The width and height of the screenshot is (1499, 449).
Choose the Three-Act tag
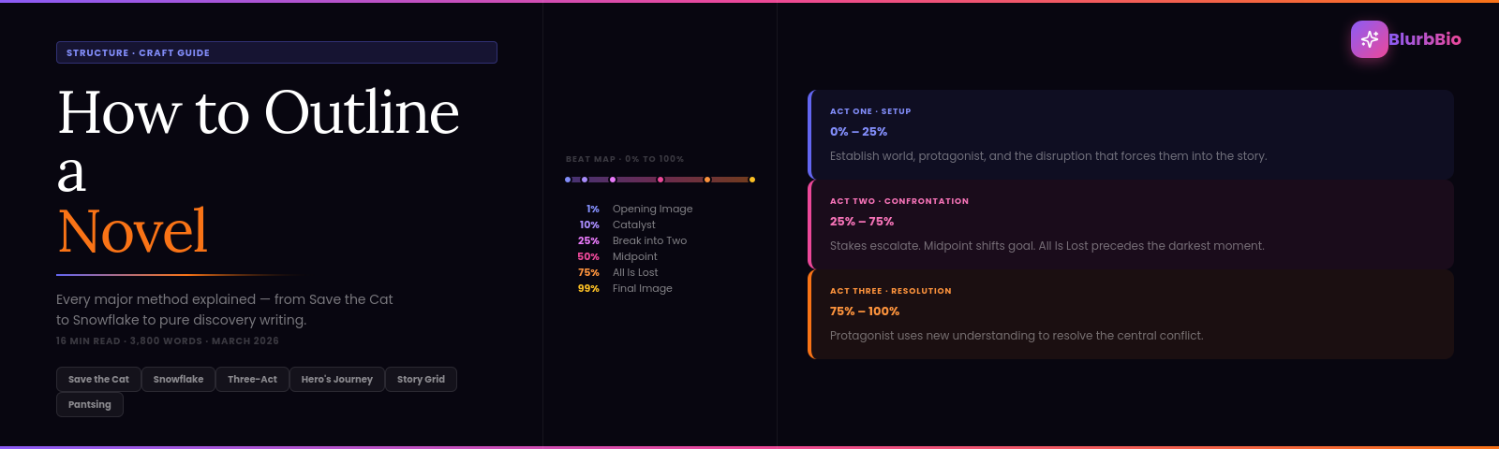point(252,379)
